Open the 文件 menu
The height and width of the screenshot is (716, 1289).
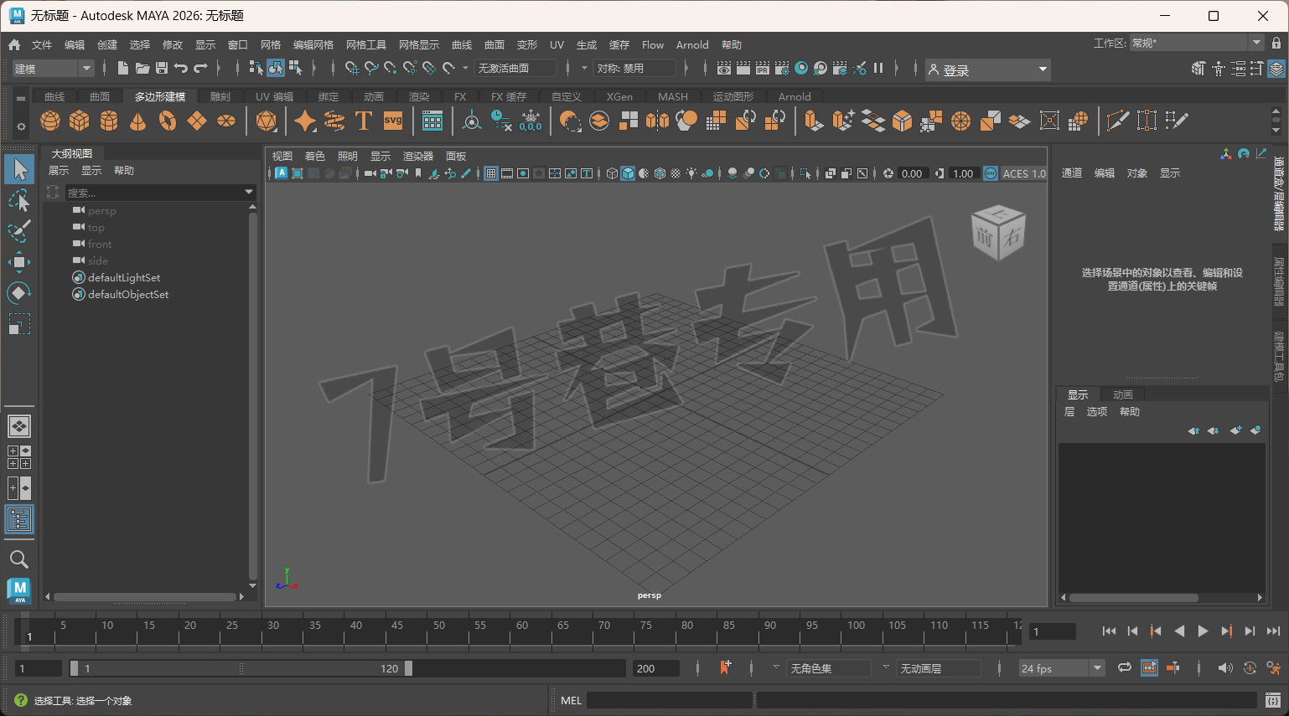[x=42, y=45]
